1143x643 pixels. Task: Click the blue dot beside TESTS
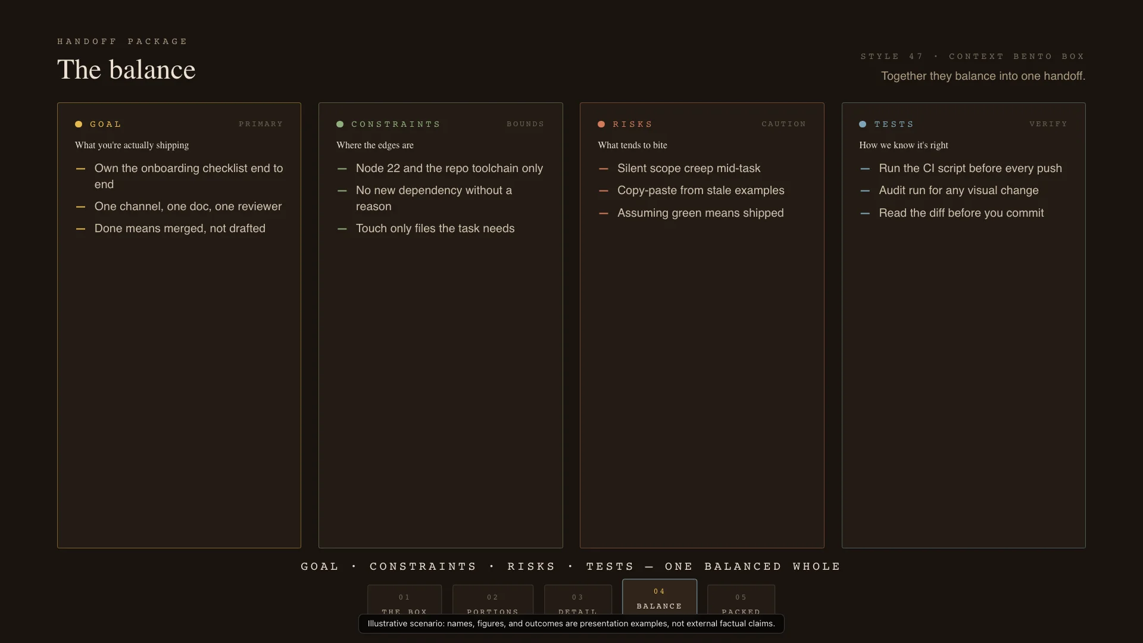point(863,124)
